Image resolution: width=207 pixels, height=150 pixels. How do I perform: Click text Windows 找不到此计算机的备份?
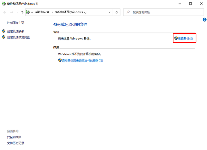click(80, 54)
